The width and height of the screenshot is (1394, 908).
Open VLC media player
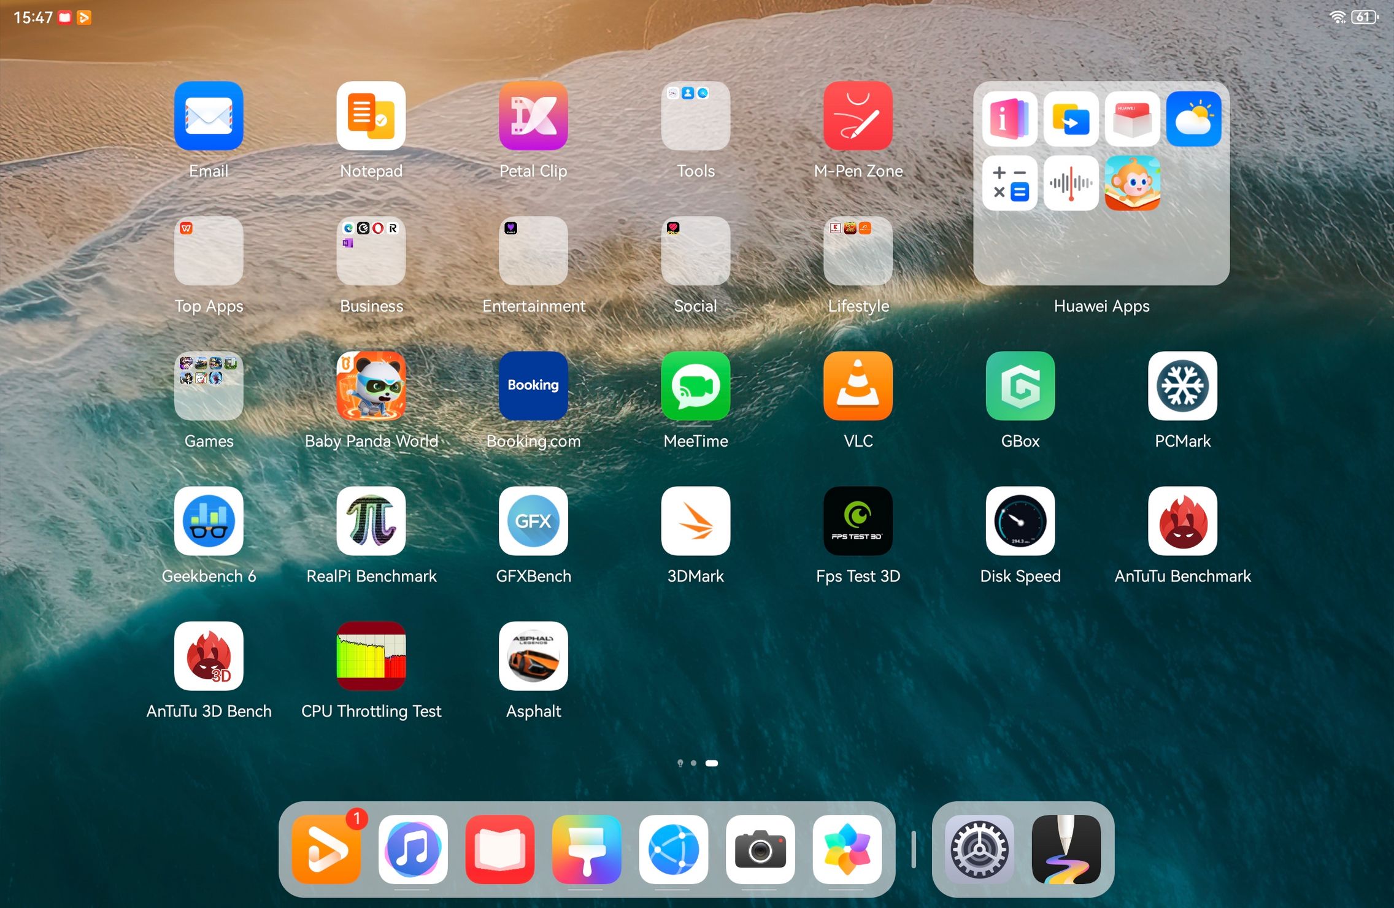pos(858,386)
